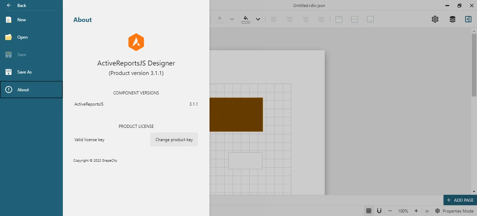Click the scrollbar down arrow

[x=474, y=192]
